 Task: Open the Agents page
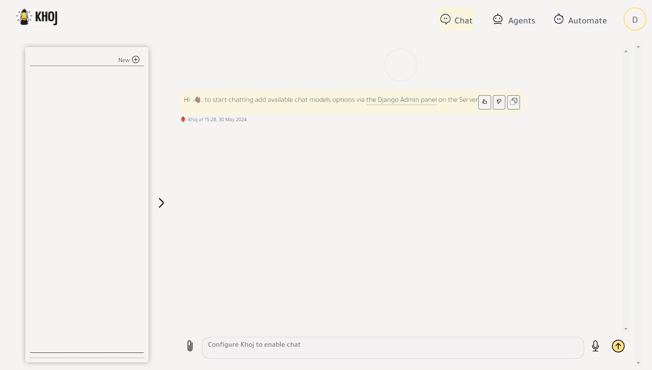514,19
